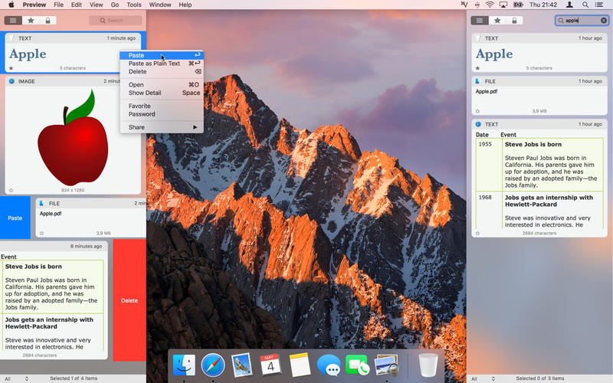
Task: Open Finder from the Dock
Action: (x=184, y=365)
